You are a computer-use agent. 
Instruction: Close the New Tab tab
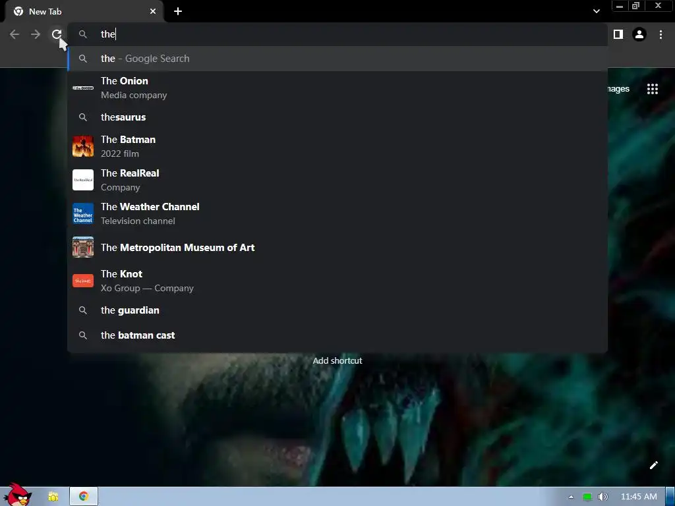[x=153, y=12]
